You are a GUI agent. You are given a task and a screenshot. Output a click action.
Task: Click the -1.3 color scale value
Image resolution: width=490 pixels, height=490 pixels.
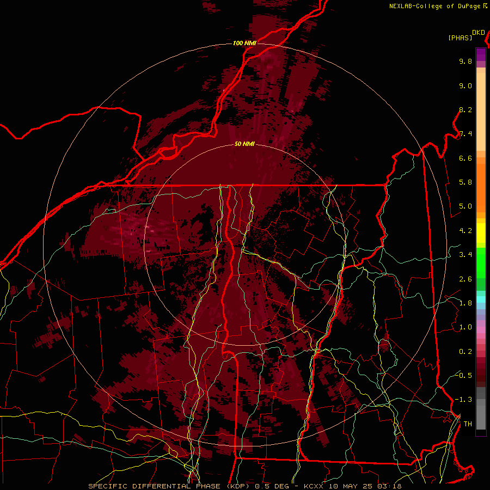(x=463, y=400)
